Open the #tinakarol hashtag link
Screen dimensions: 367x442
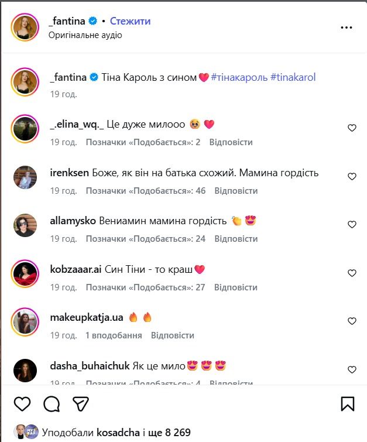point(293,77)
